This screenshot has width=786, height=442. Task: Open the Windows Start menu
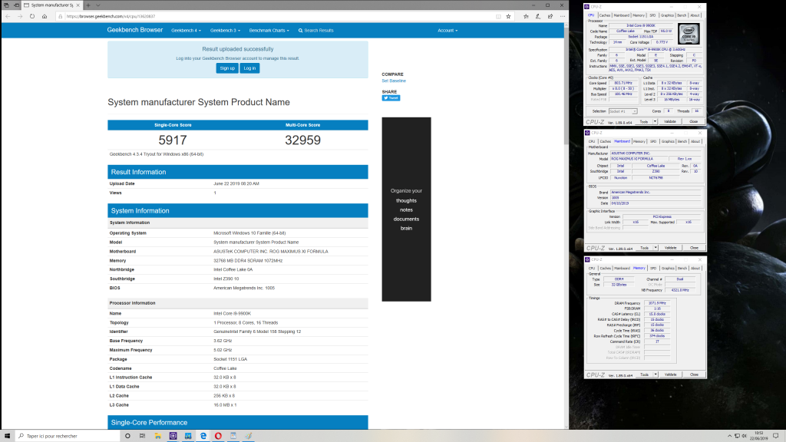7,436
